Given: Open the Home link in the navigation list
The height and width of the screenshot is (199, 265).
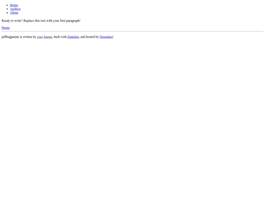Looking at the screenshot, I should pyautogui.click(x=14, y=5).
